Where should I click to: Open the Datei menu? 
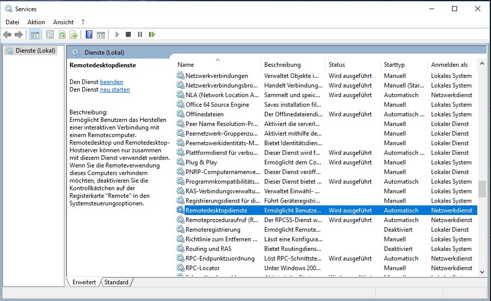[12, 22]
